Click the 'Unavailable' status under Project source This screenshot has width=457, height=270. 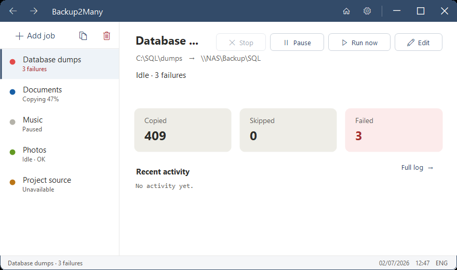[x=38, y=190]
